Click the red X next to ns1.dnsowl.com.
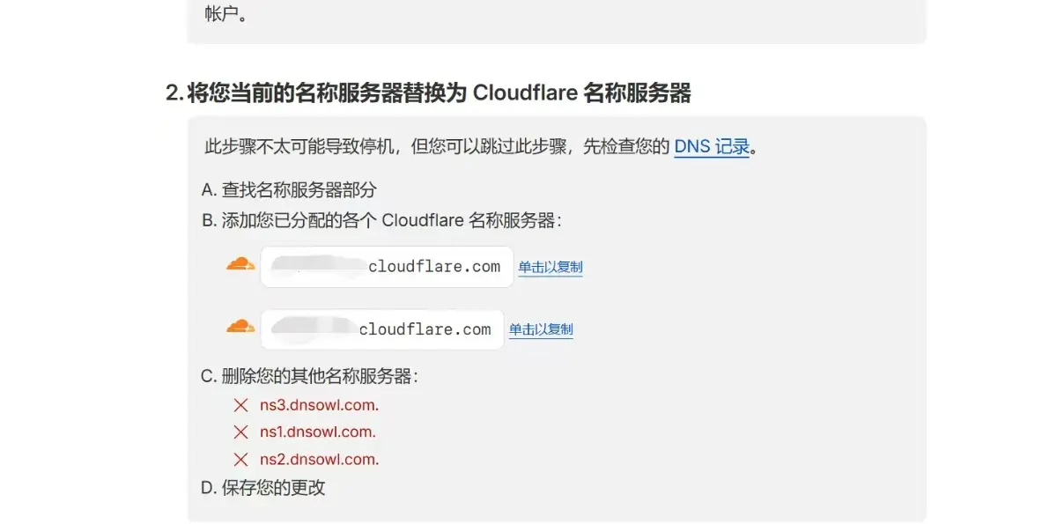Viewport: 1057px width, 524px height. [x=240, y=432]
